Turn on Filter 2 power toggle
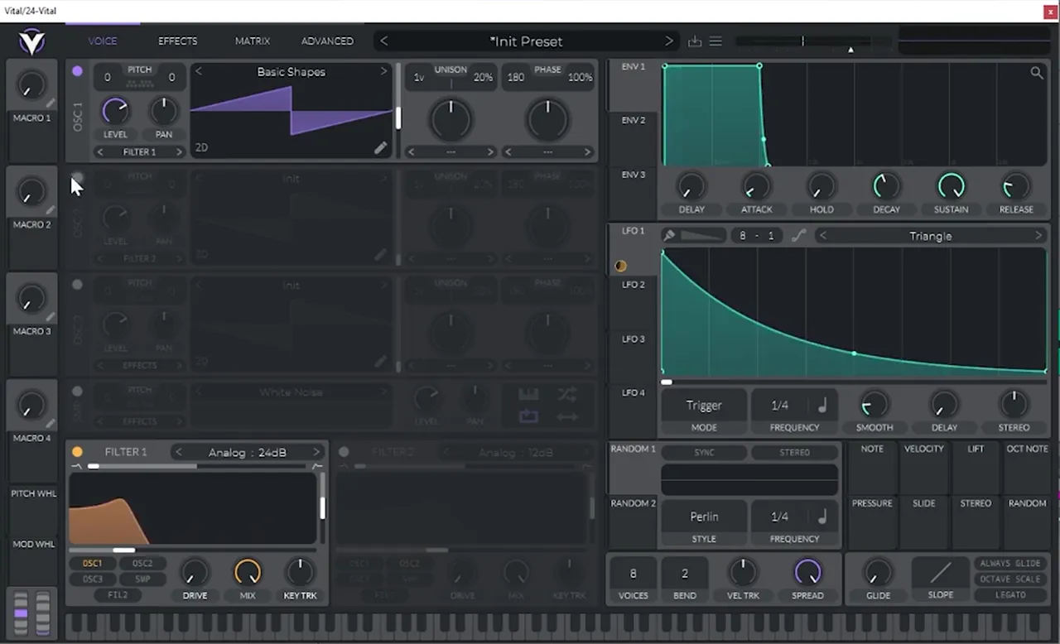The height and width of the screenshot is (644, 1060). click(344, 452)
